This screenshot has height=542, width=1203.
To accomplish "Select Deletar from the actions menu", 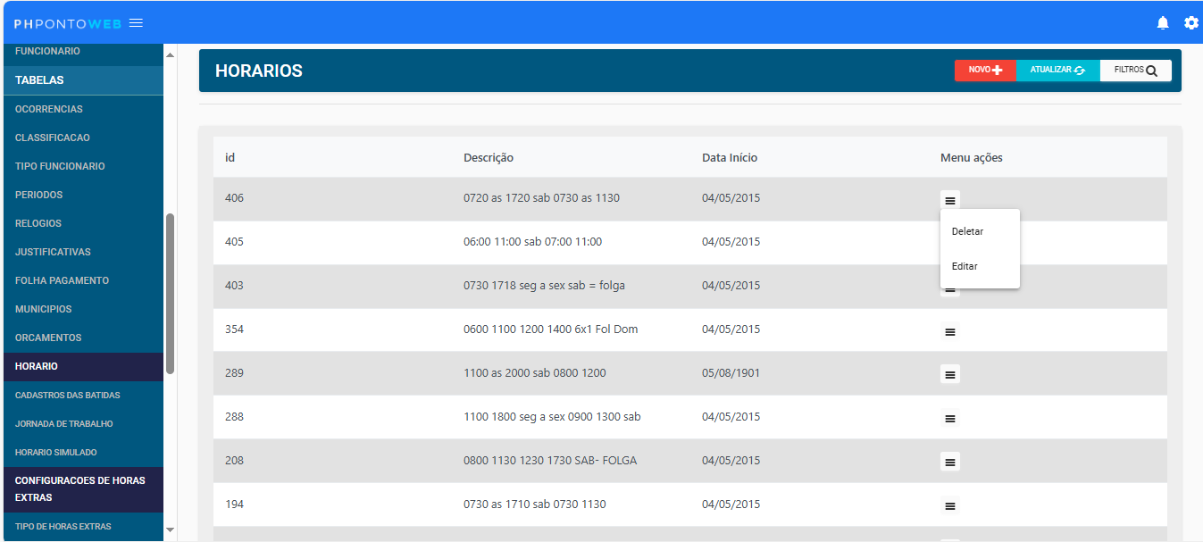I will [x=967, y=231].
